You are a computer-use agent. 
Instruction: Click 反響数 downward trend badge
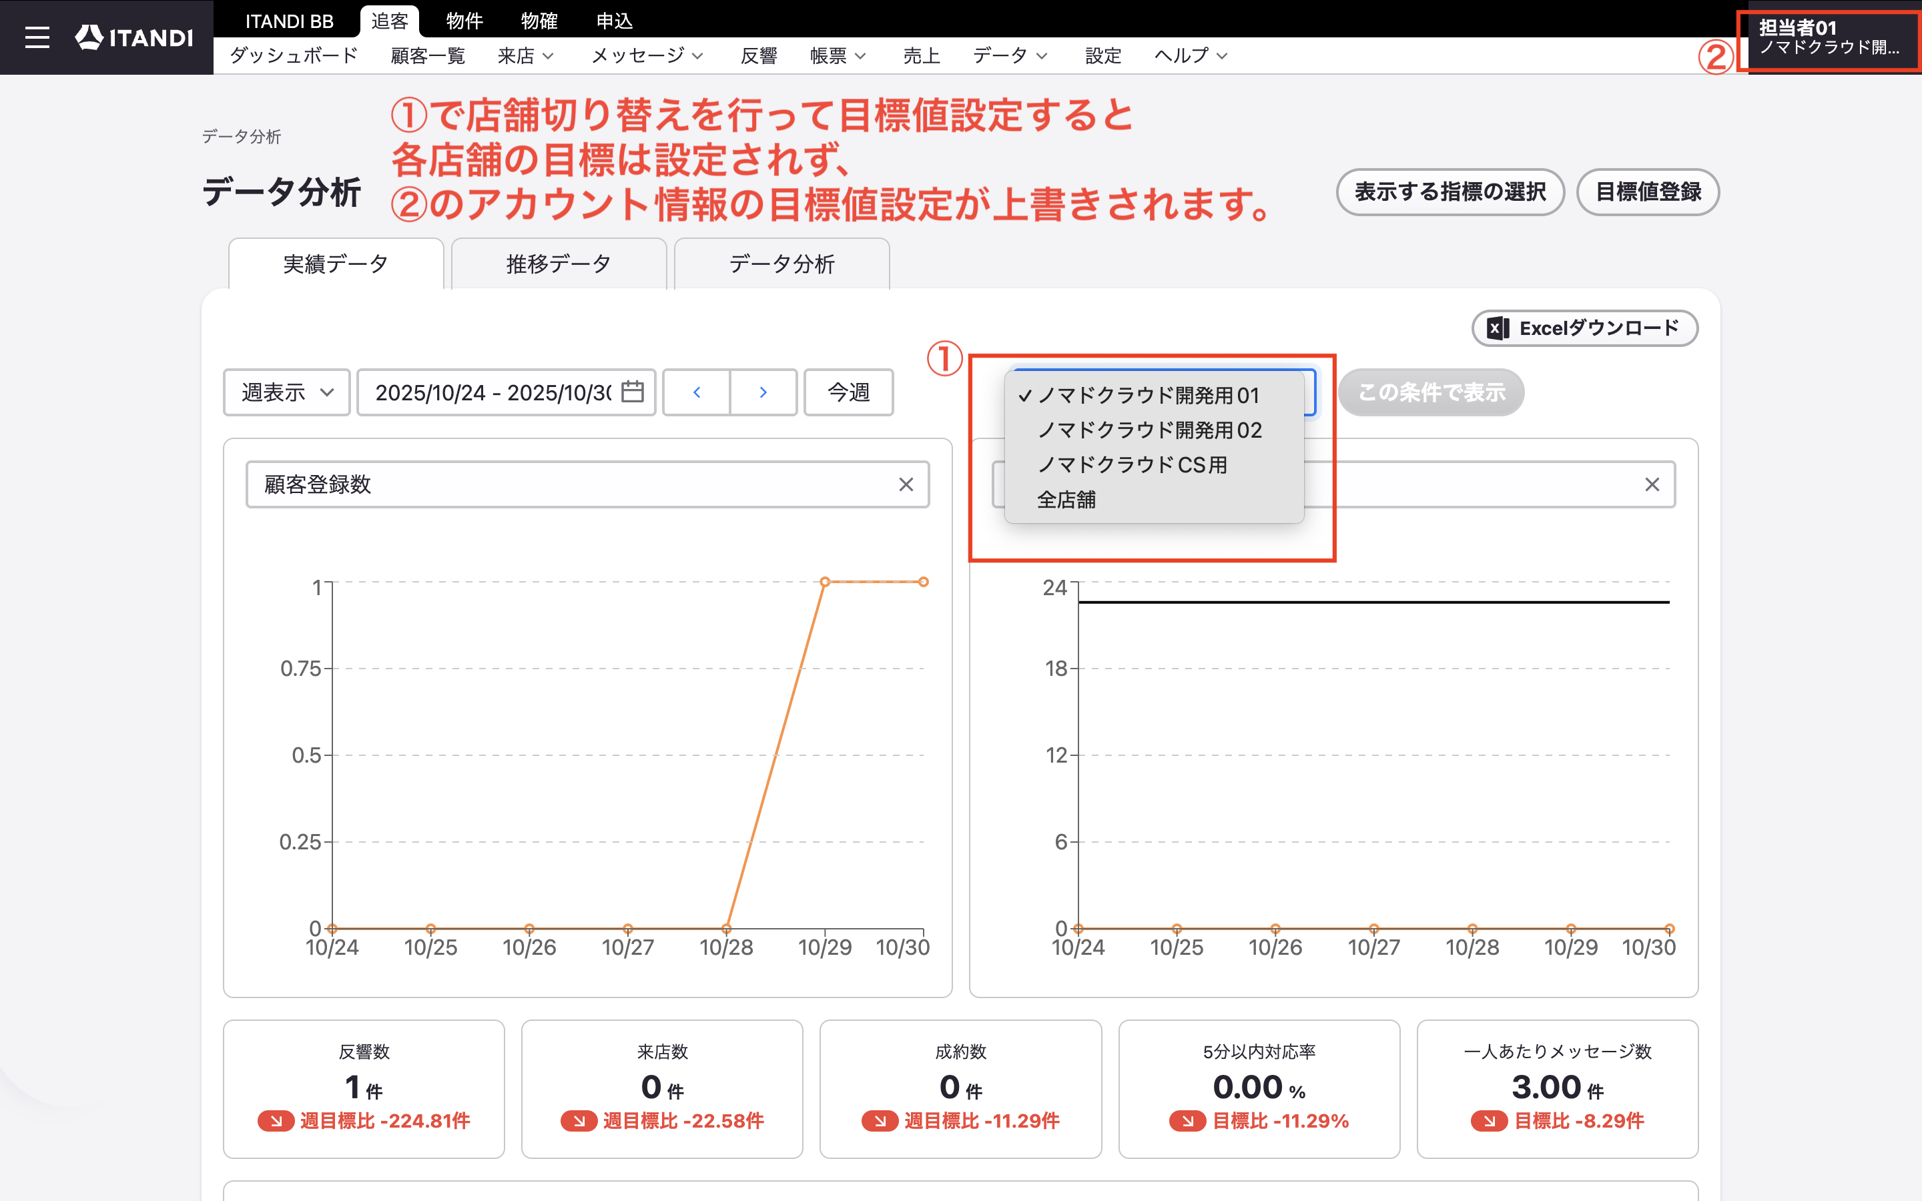(x=276, y=1121)
